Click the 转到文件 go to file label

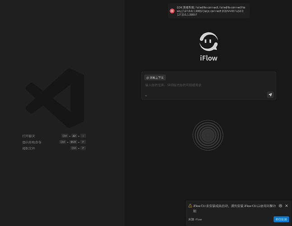(28, 148)
